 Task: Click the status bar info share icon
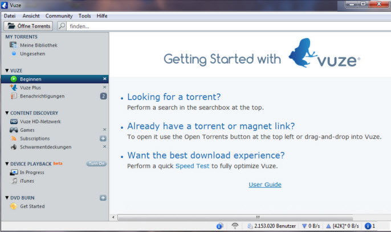(x=219, y=226)
